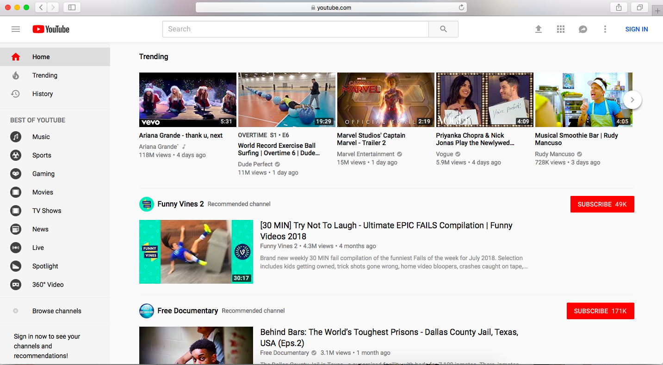The width and height of the screenshot is (663, 365).
Task: Open Browse channels link
Action: (55, 311)
